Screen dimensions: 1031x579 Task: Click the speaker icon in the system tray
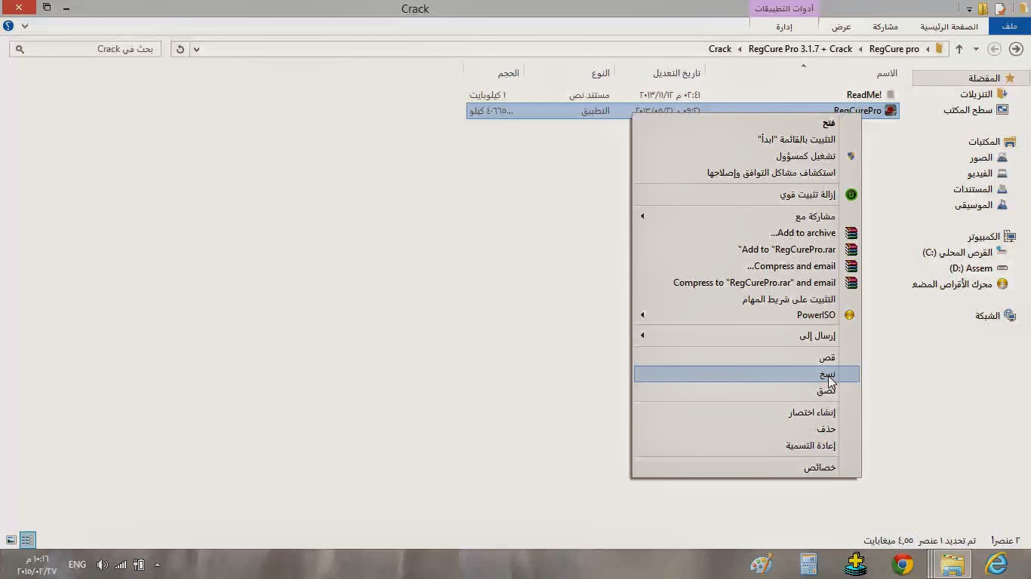pos(102,564)
